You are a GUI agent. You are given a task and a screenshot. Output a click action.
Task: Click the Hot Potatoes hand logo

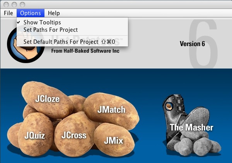[x=26, y=45]
